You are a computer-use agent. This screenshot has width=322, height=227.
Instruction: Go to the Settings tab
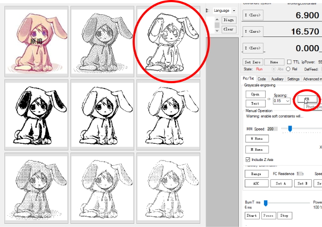293,79
